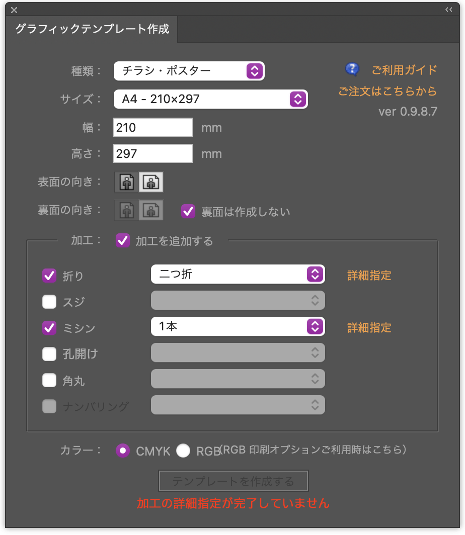This screenshot has width=465, height=535.
Task: Close the panel with the X icon
Action: pos(14,10)
